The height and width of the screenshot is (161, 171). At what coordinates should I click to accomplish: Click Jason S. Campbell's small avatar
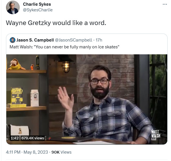coord(13,40)
